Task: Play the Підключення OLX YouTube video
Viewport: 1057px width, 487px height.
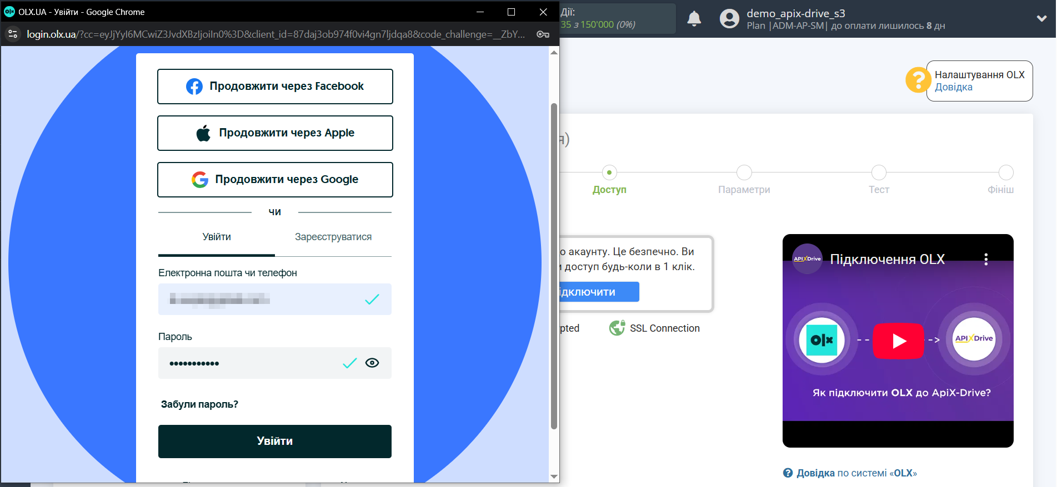Action: point(899,341)
